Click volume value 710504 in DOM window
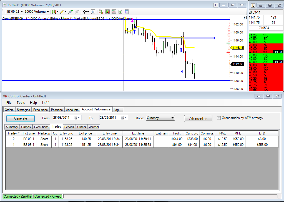This screenshot has height=202, width=284. [x=264, y=28]
